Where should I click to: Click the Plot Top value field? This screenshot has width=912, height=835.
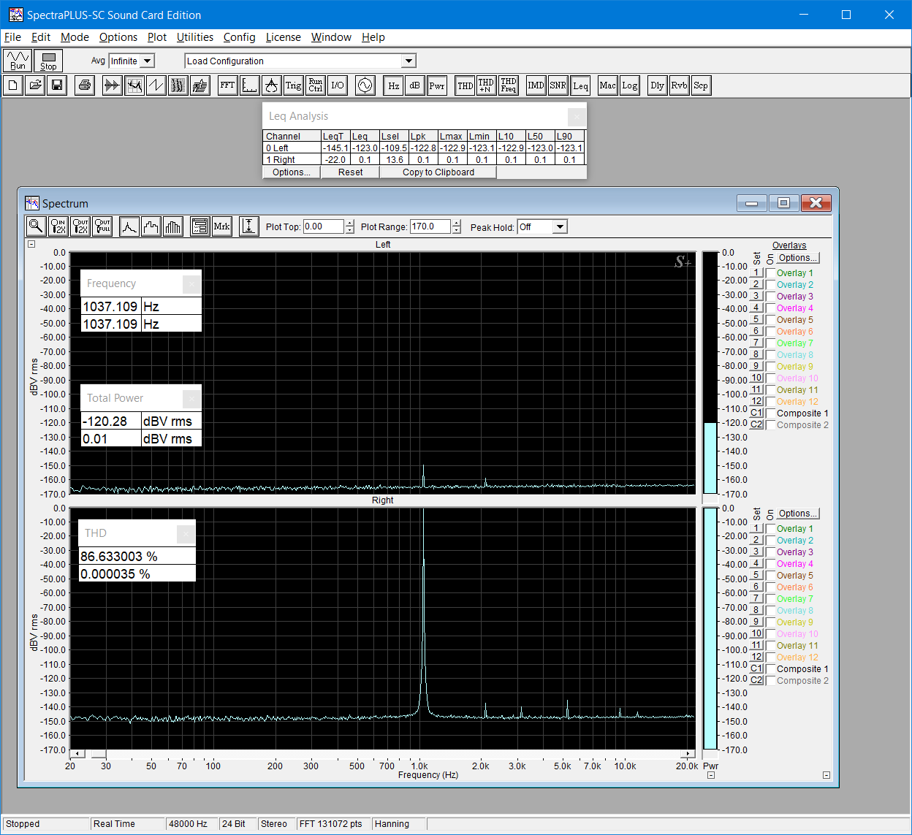click(324, 226)
